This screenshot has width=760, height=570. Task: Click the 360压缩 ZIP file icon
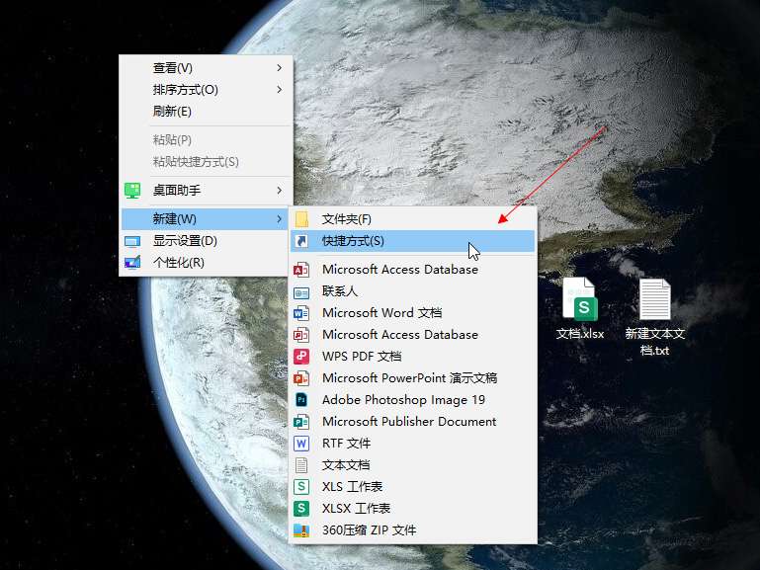coord(302,530)
